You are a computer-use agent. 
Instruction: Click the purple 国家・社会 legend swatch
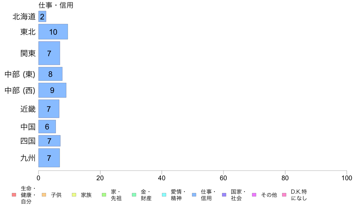(224, 195)
